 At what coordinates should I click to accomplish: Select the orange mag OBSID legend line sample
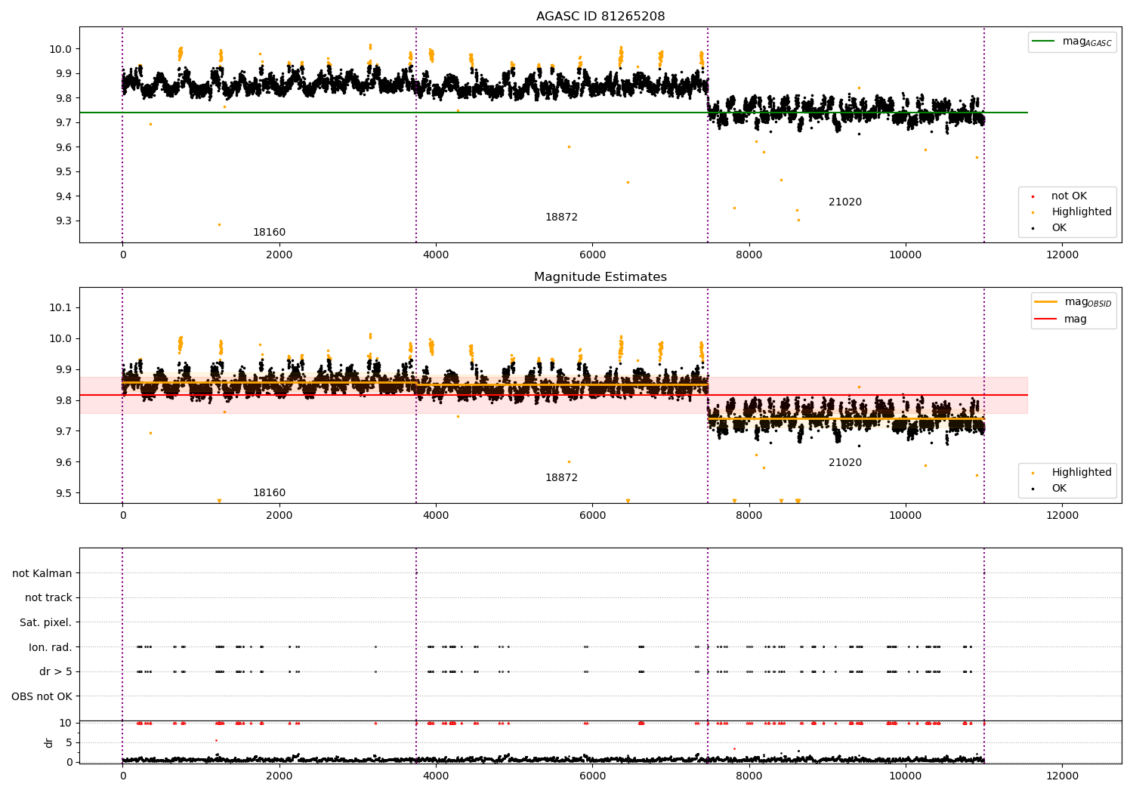[1046, 301]
